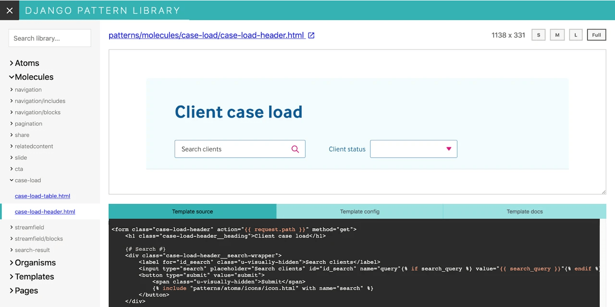The image size is (615, 307).
Task: Expand the navigation group
Action: click(28, 90)
